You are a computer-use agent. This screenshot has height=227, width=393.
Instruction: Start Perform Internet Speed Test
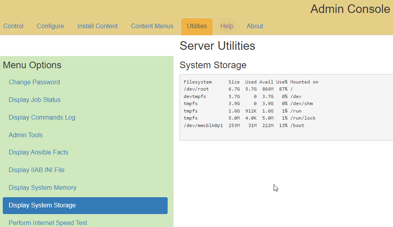(48, 223)
